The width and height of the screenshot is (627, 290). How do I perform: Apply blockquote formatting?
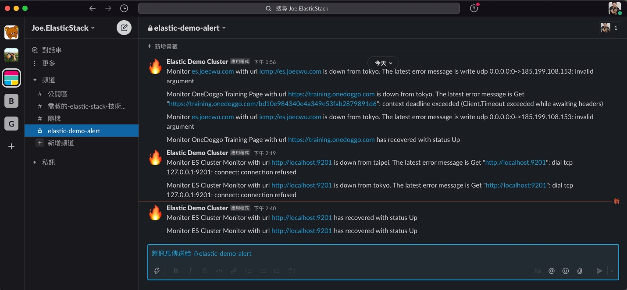click(x=277, y=271)
